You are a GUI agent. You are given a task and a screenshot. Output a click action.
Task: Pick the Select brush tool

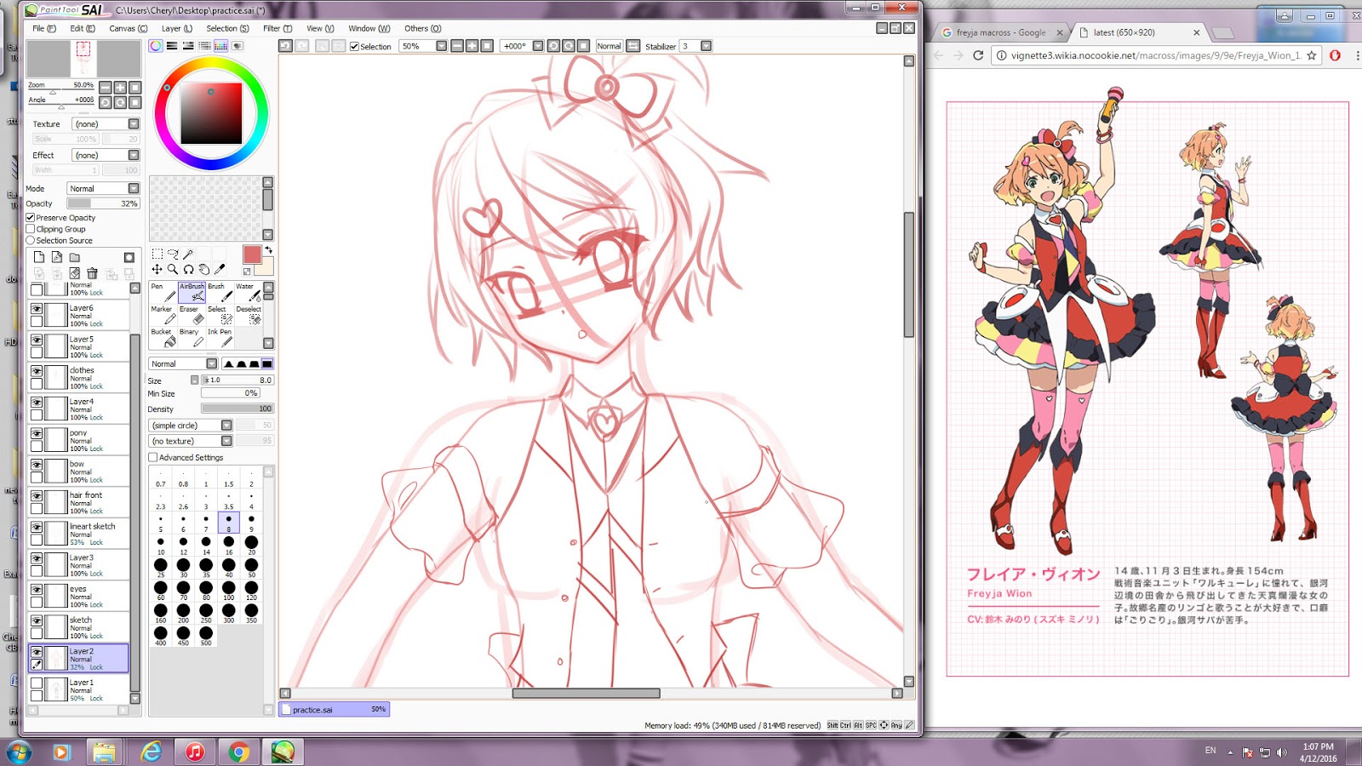click(x=220, y=315)
